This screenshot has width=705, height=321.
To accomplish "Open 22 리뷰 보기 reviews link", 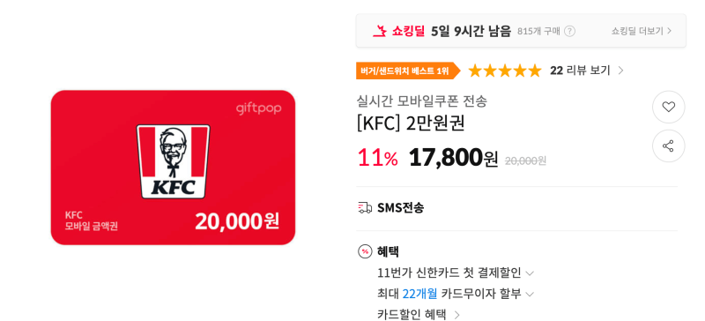I will click(580, 71).
